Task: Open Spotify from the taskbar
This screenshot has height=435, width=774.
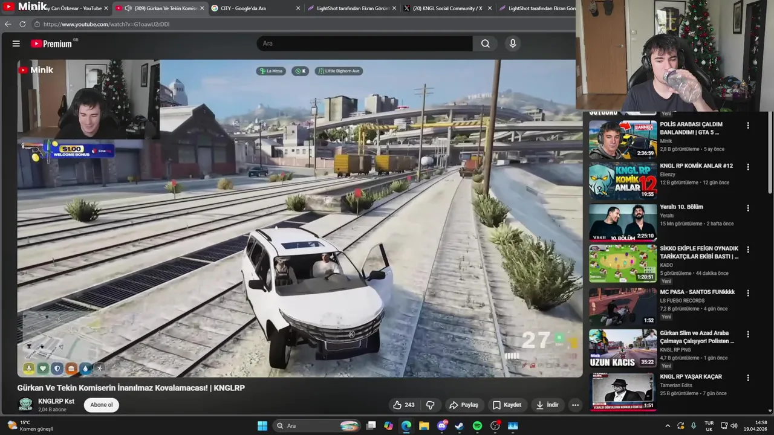Action: pyautogui.click(x=477, y=426)
